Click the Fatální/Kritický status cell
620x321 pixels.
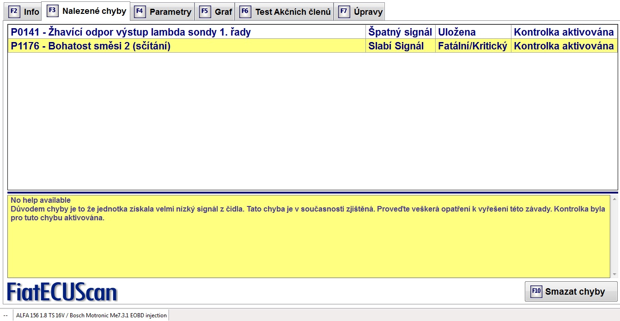(473, 46)
